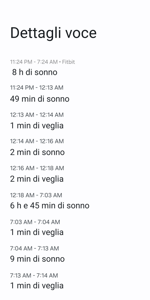Select the 9 min di sonno entry
Image resolution: width=150 pixels, height=300 pixels.
point(37,259)
